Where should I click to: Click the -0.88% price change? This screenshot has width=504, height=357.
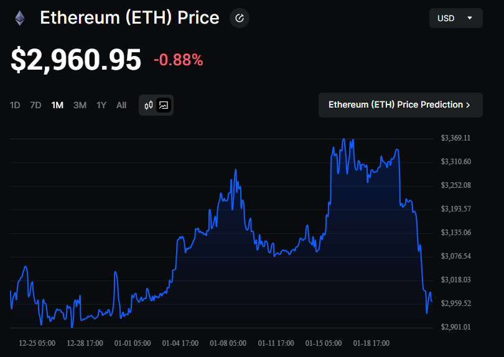(178, 60)
